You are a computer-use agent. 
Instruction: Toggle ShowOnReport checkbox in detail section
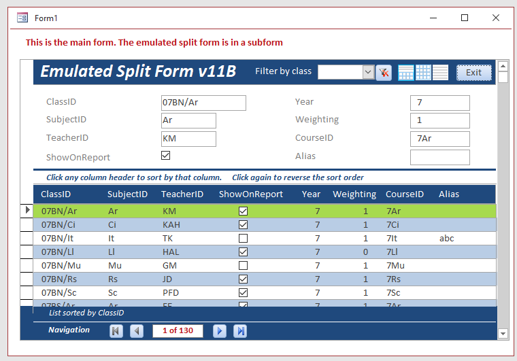point(165,156)
